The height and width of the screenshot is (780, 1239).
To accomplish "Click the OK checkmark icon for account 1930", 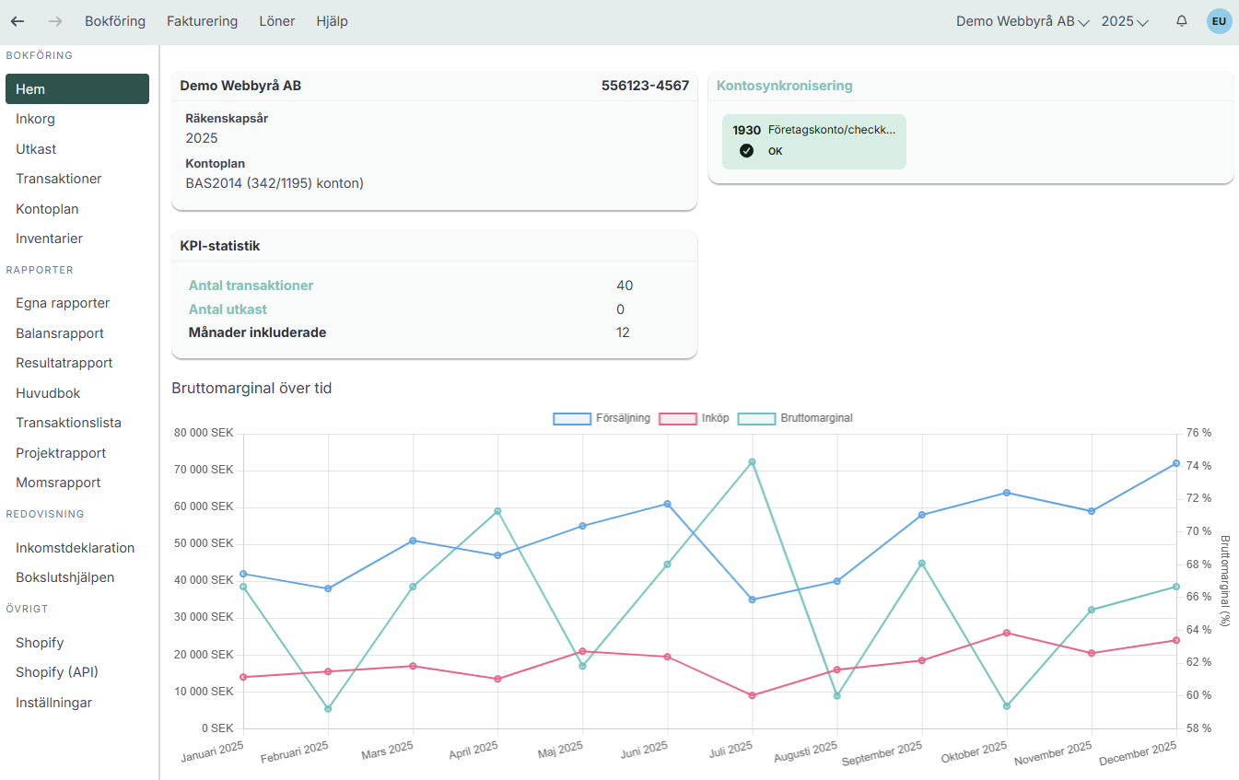I will click(746, 151).
